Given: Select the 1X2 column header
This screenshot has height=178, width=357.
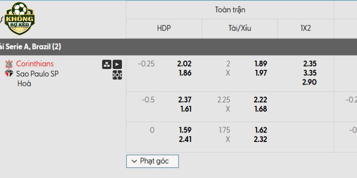Looking at the screenshot, I should (306, 28).
